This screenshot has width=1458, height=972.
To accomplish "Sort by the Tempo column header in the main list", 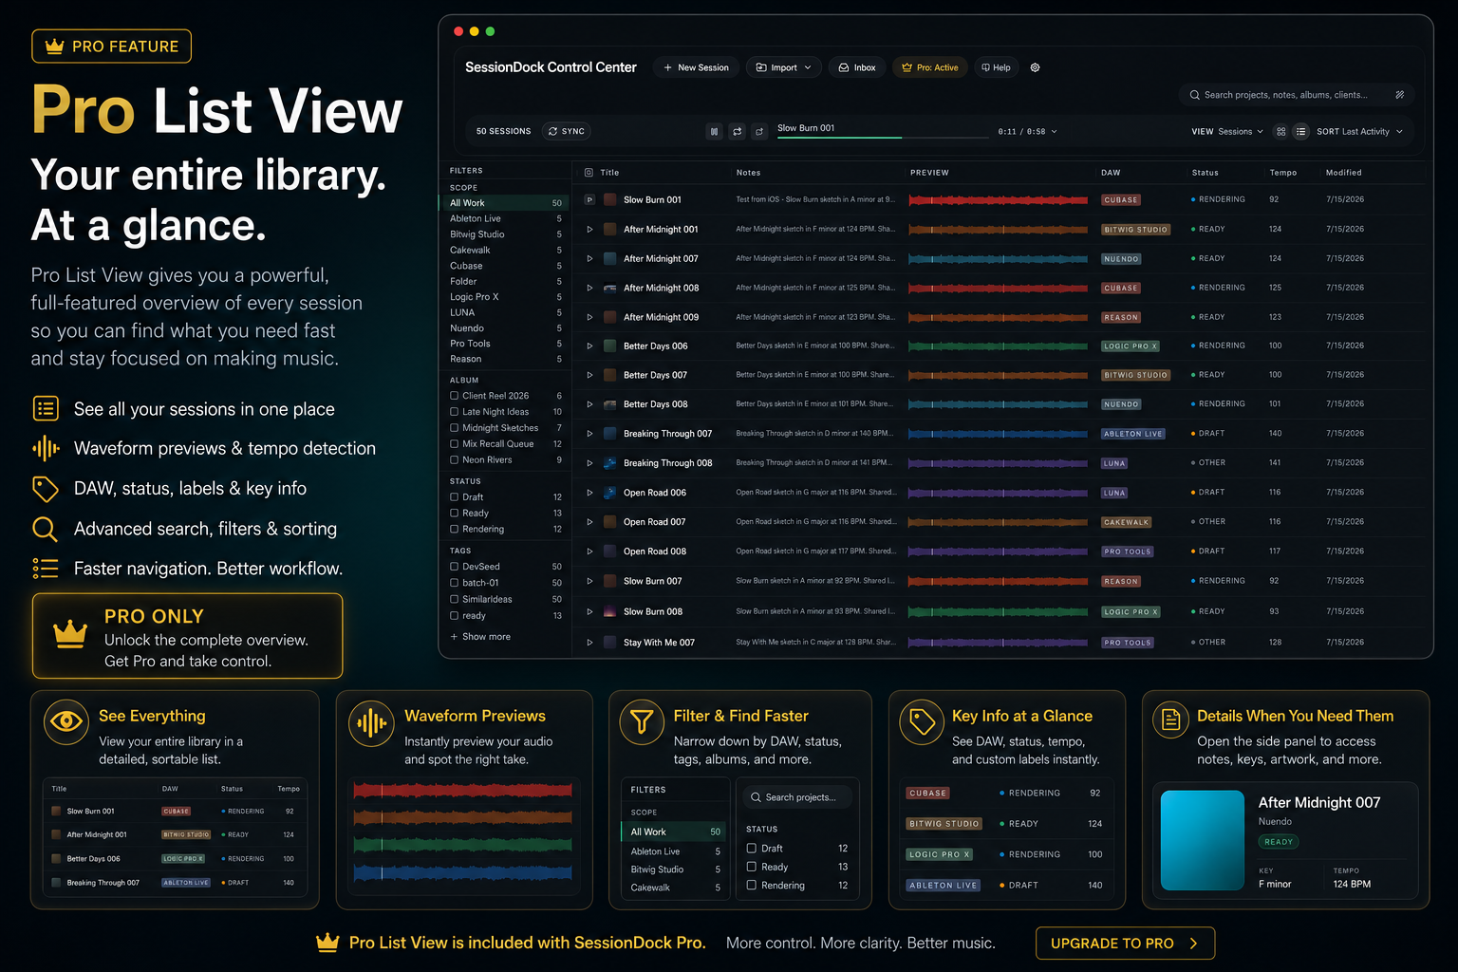I will [x=1283, y=173].
